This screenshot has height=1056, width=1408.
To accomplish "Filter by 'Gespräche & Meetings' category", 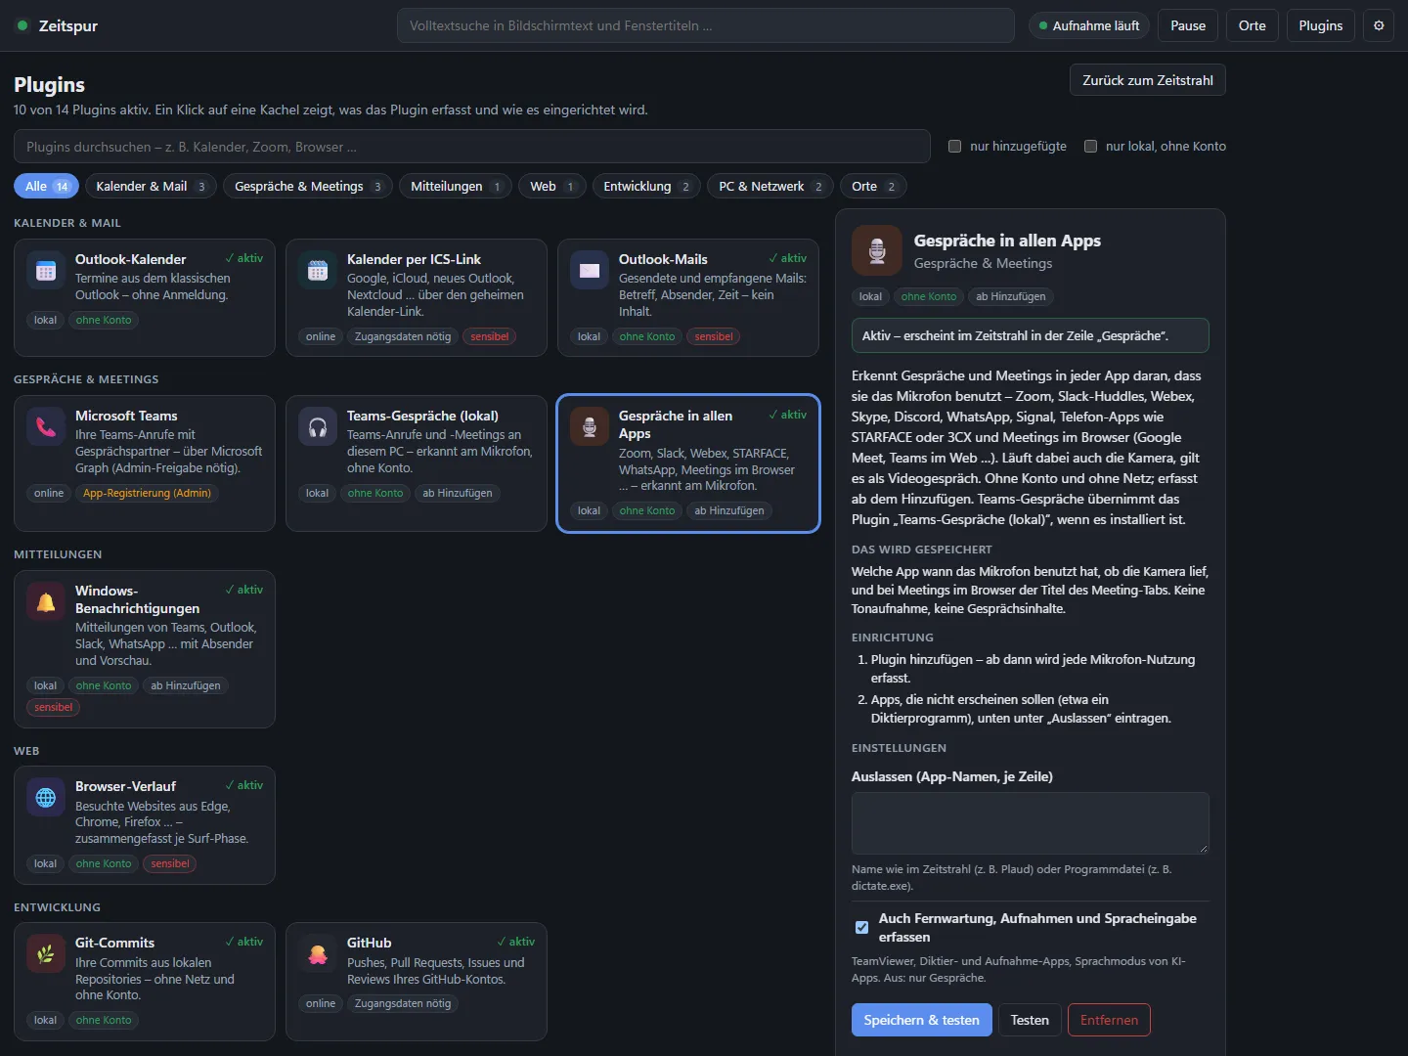I will (x=308, y=186).
